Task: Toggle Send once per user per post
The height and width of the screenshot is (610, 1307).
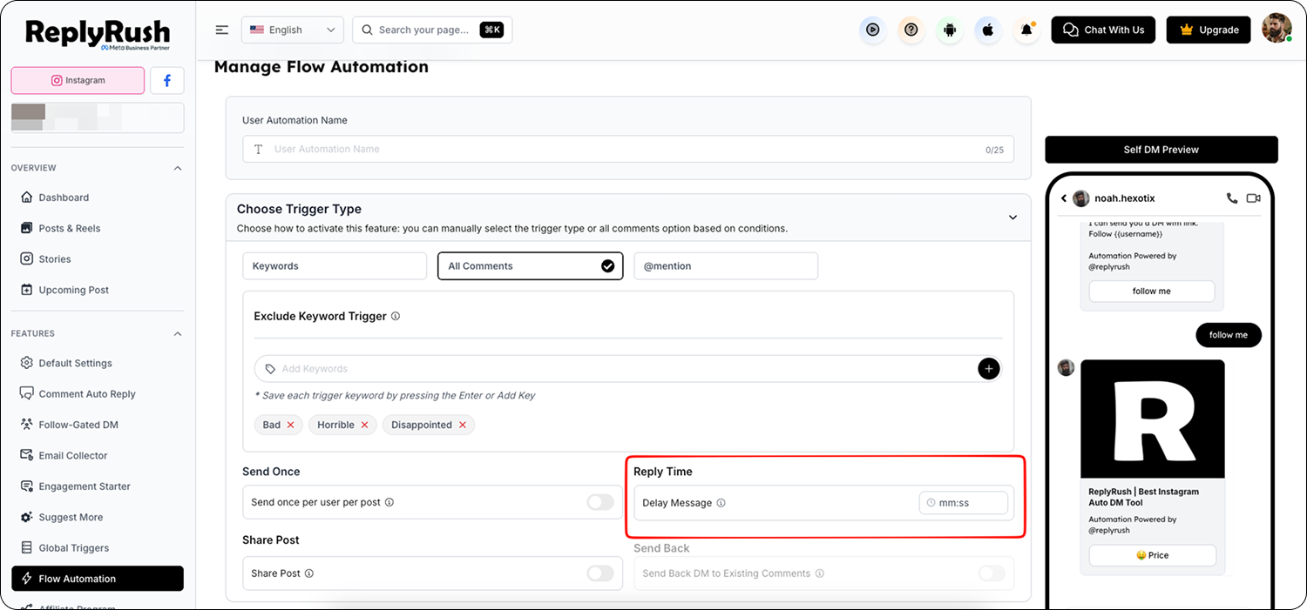Action: [600, 502]
